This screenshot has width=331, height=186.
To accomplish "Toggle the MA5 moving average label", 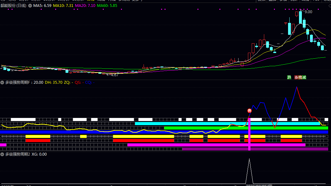I will pyautogui.click(x=42, y=6).
